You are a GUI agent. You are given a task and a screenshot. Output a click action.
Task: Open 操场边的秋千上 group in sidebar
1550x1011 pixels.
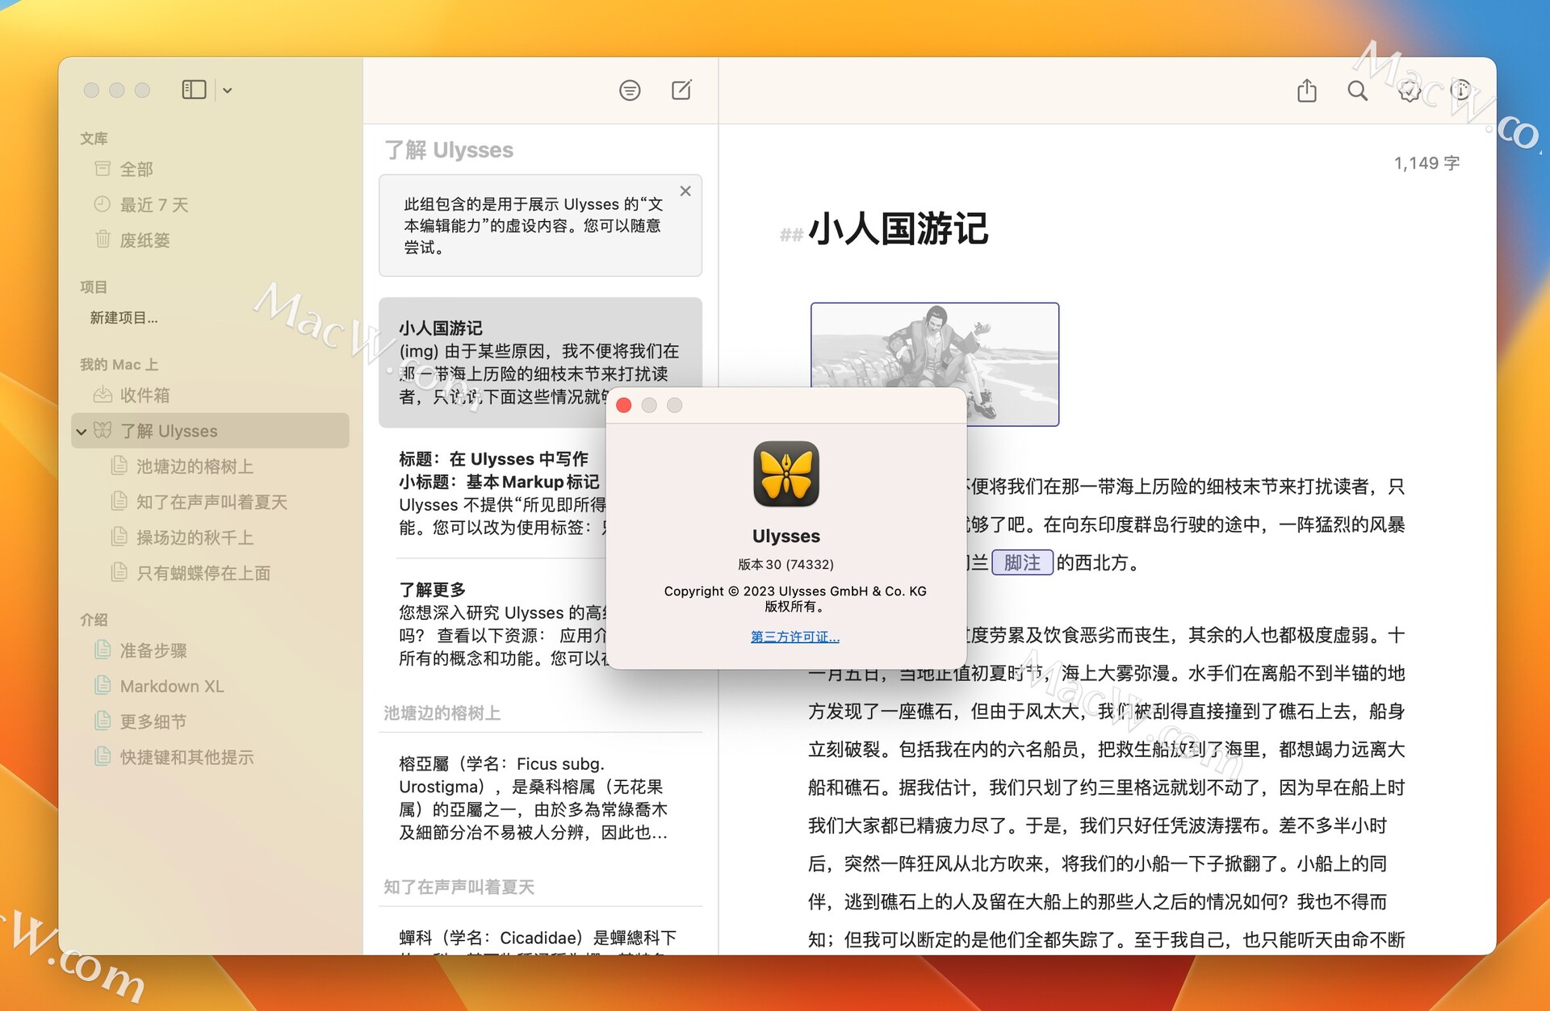(195, 537)
